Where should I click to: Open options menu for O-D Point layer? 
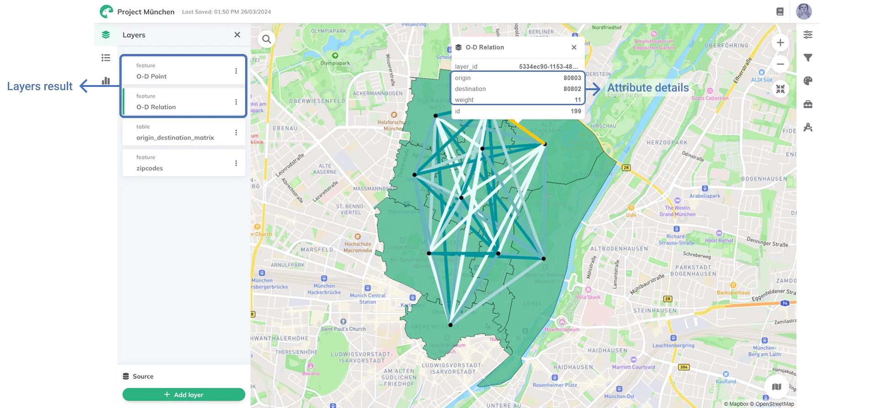[x=236, y=71]
